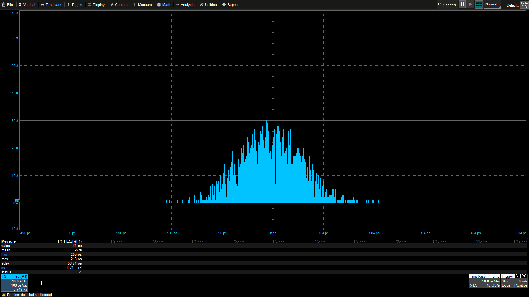Open the Utilities menu
The height and width of the screenshot is (297, 529).
point(208,5)
